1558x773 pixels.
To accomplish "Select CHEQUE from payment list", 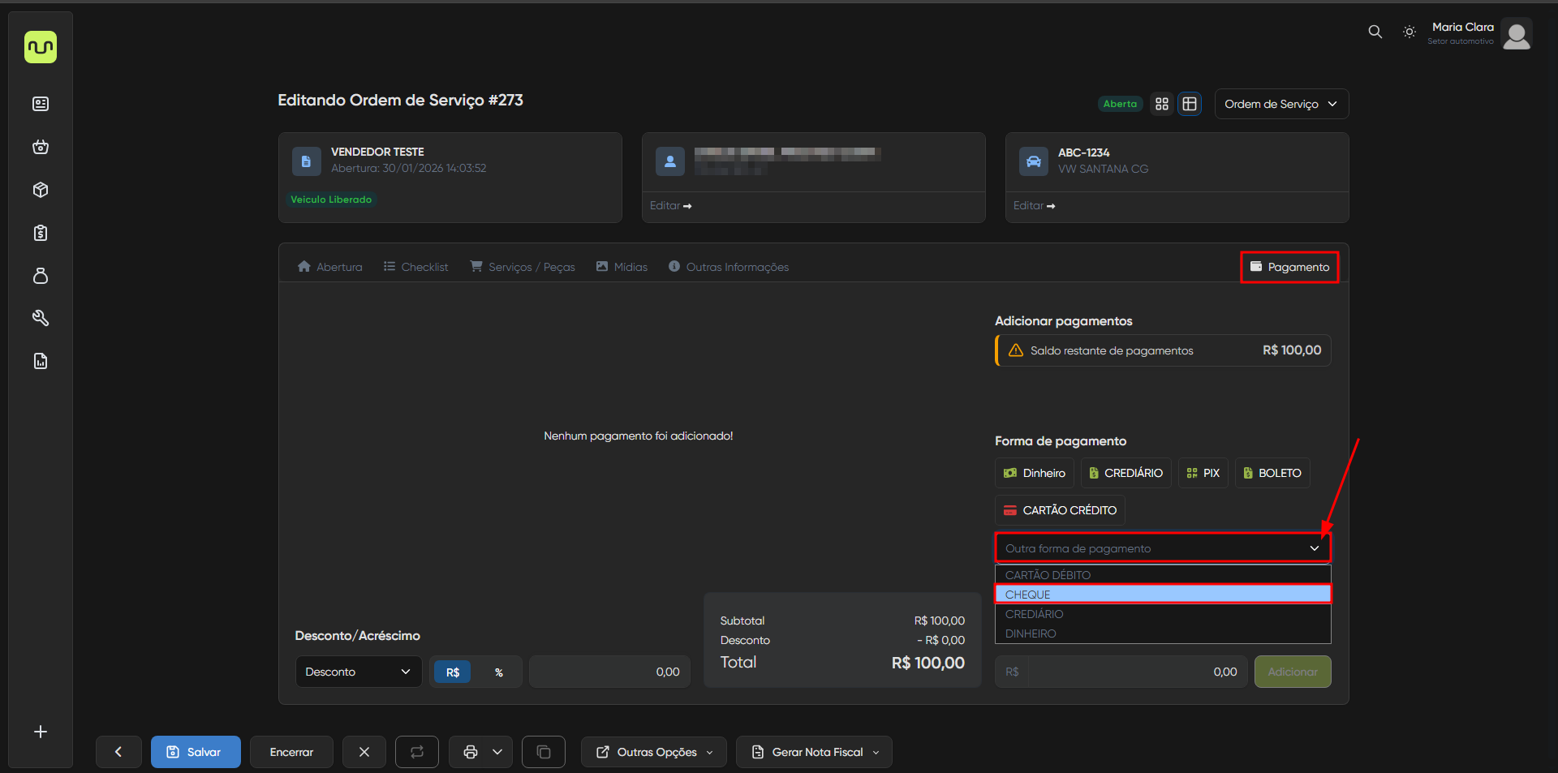I will [x=1162, y=595].
